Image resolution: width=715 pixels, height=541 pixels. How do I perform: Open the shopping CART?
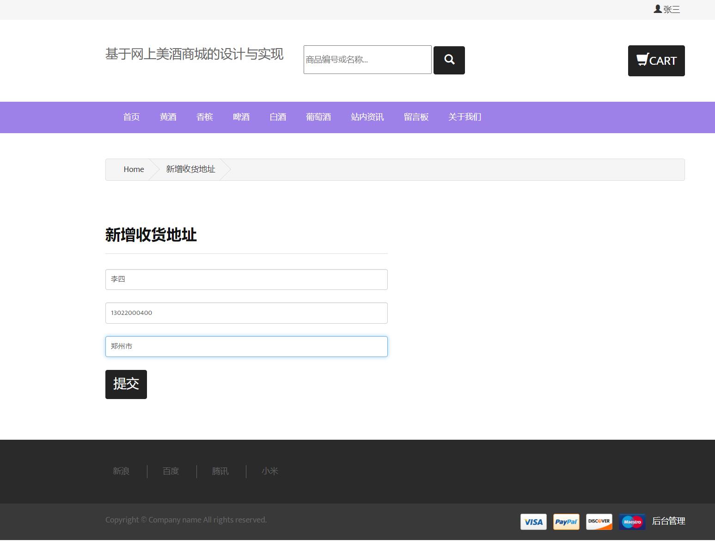[x=656, y=61]
